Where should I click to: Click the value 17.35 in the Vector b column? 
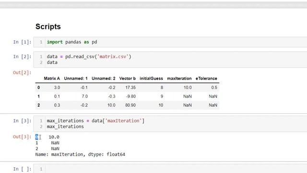pyautogui.click(x=130, y=87)
